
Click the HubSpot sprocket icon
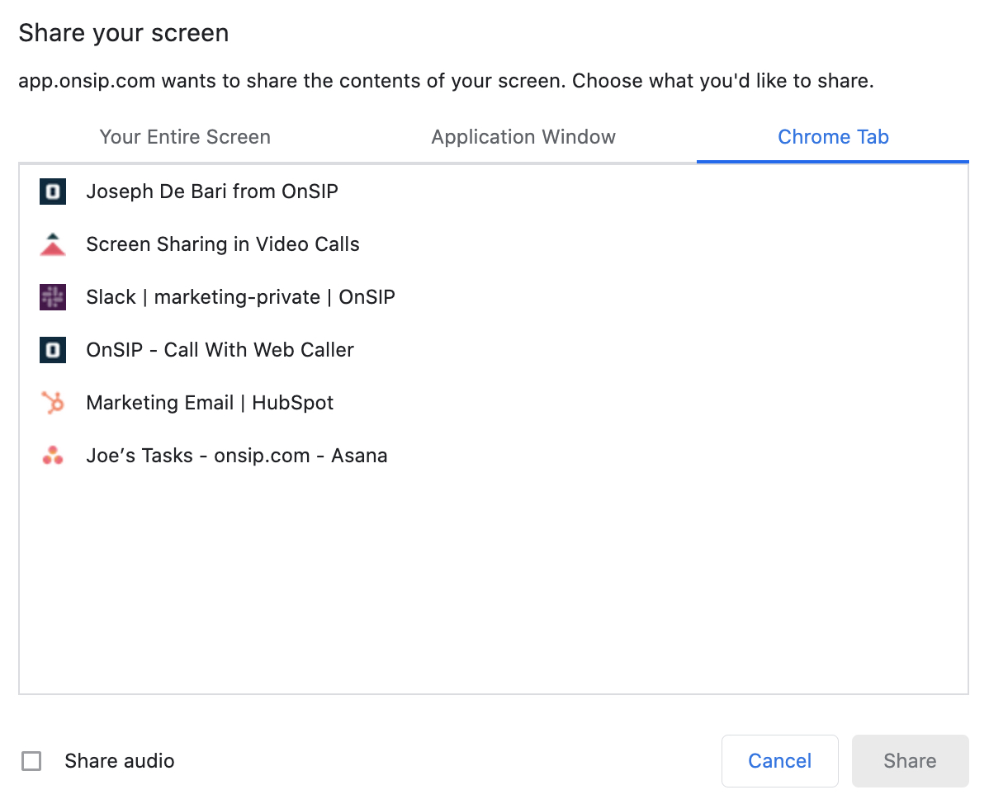coord(53,402)
